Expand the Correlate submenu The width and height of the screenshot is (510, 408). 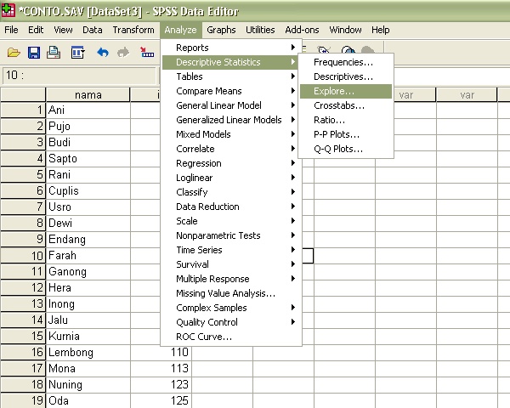point(231,149)
